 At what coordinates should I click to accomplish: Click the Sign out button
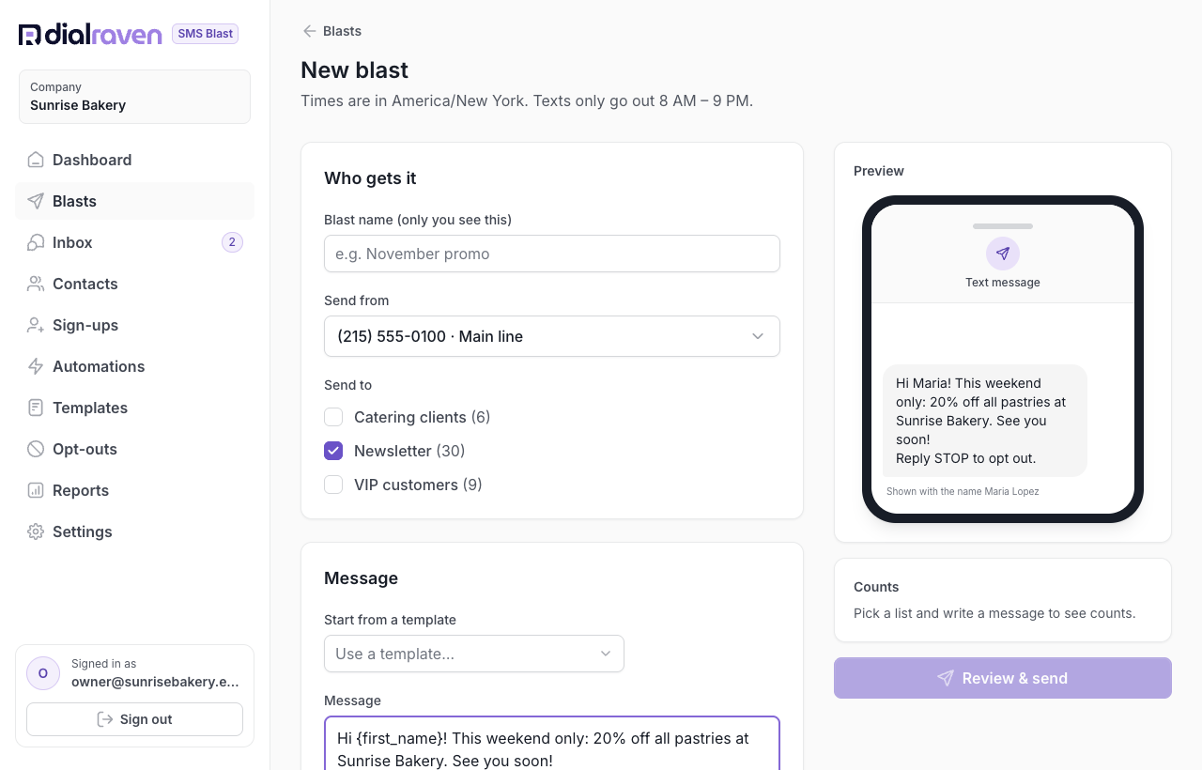point(134,719)
